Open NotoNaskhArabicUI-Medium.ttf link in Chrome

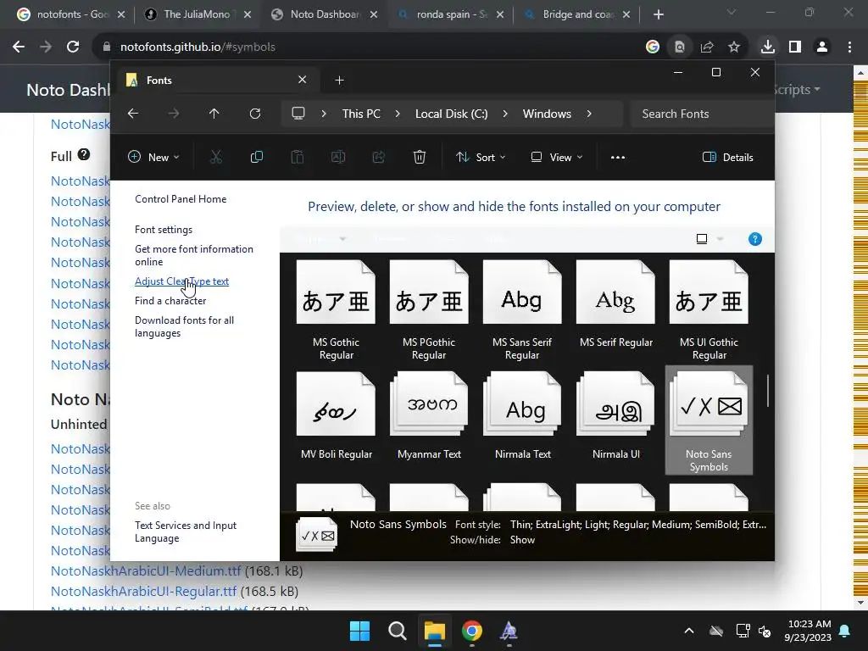tap(146, 570)
